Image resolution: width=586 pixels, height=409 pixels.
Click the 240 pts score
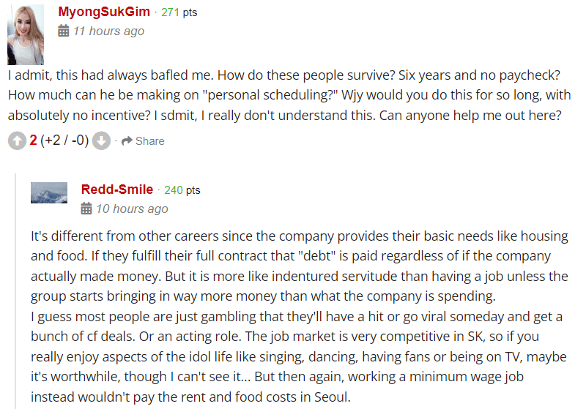click(182, 190)
